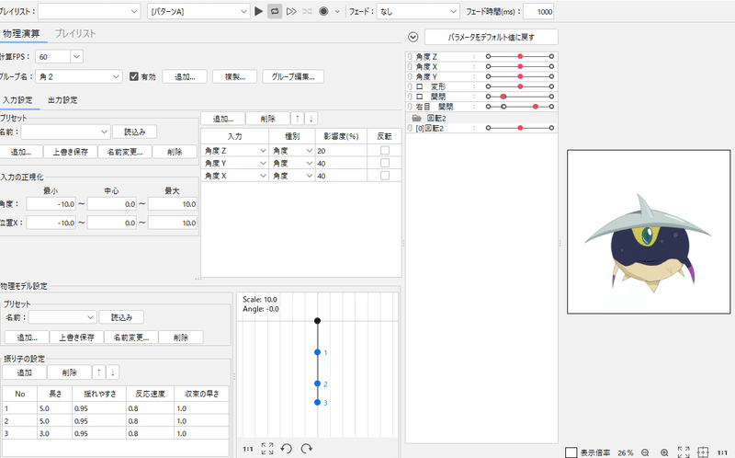Open the 角度 Z input dropdown

click(x=235, y=151)
